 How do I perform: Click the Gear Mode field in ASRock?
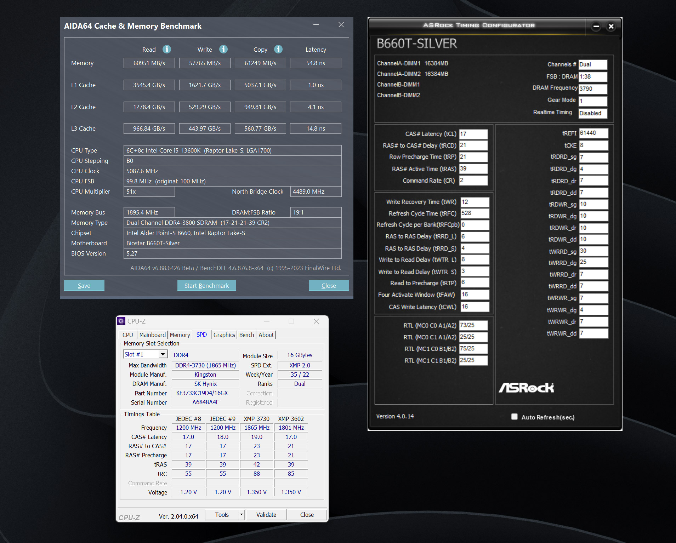point(593,101)
